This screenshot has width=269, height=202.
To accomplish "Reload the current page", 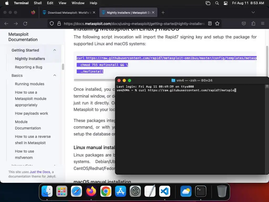I will tap(25, 23).
